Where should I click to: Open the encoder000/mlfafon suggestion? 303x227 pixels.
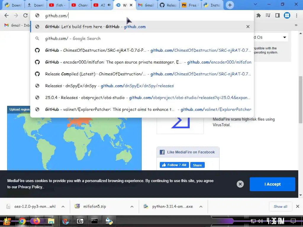click(142, 62)
